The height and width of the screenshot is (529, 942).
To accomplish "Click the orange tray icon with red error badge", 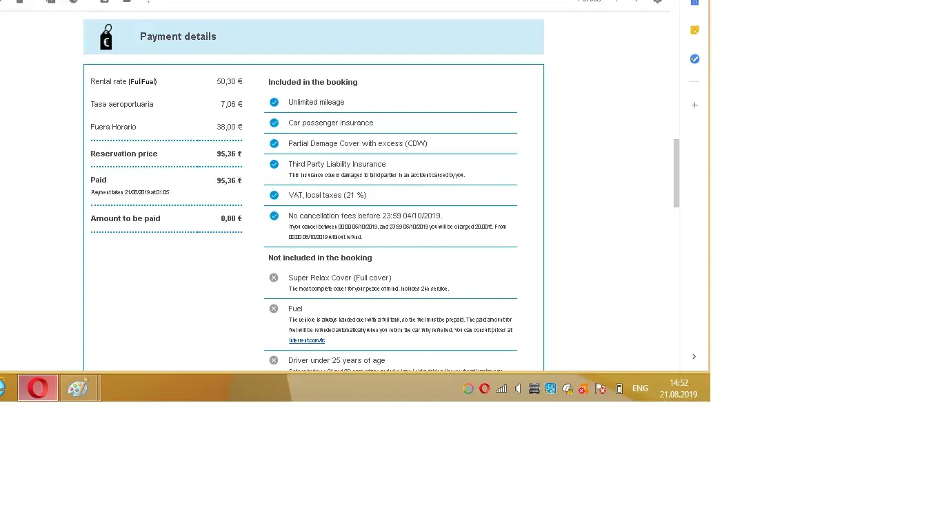I will pos(583,388).
